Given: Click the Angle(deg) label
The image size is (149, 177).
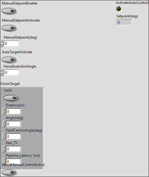Looking at the screenshot, I should pyautogui.click(x=14, y=118).
